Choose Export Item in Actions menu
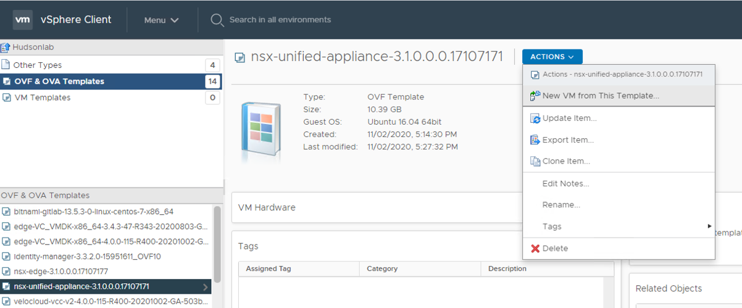The width and height of the screenshot is (742, 308). 619,140
